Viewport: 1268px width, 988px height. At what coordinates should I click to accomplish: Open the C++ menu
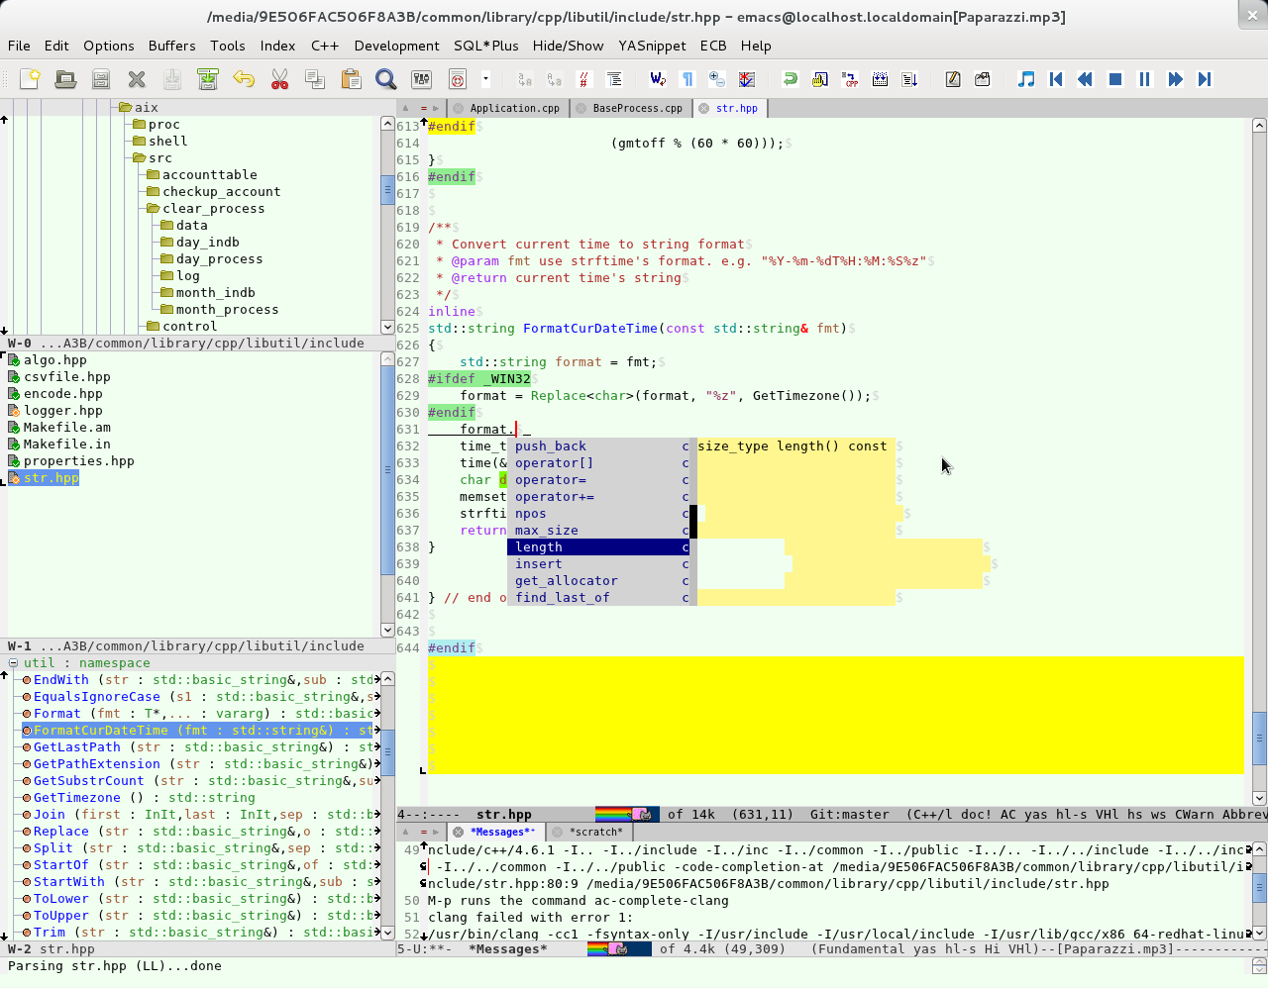pos(325,46)
